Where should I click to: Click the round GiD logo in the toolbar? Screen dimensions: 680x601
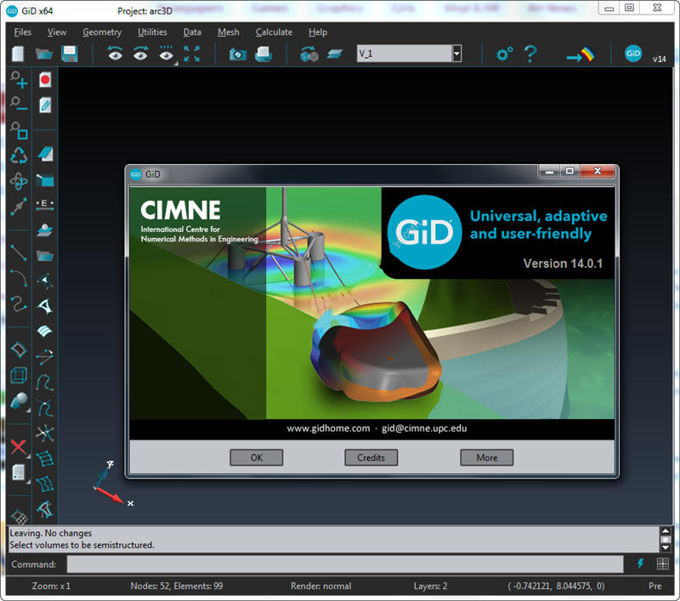point(633,54)
